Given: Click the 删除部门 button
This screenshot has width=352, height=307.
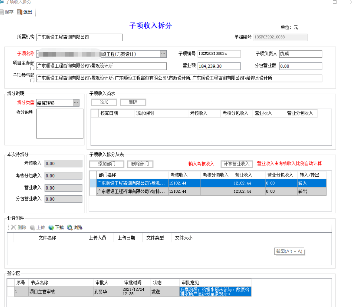Looking at the screenshot, I should coord(140,164).
